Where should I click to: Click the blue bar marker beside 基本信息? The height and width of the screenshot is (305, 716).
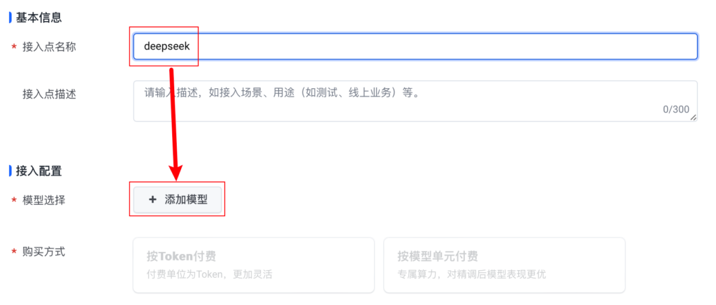click(10, 15)
